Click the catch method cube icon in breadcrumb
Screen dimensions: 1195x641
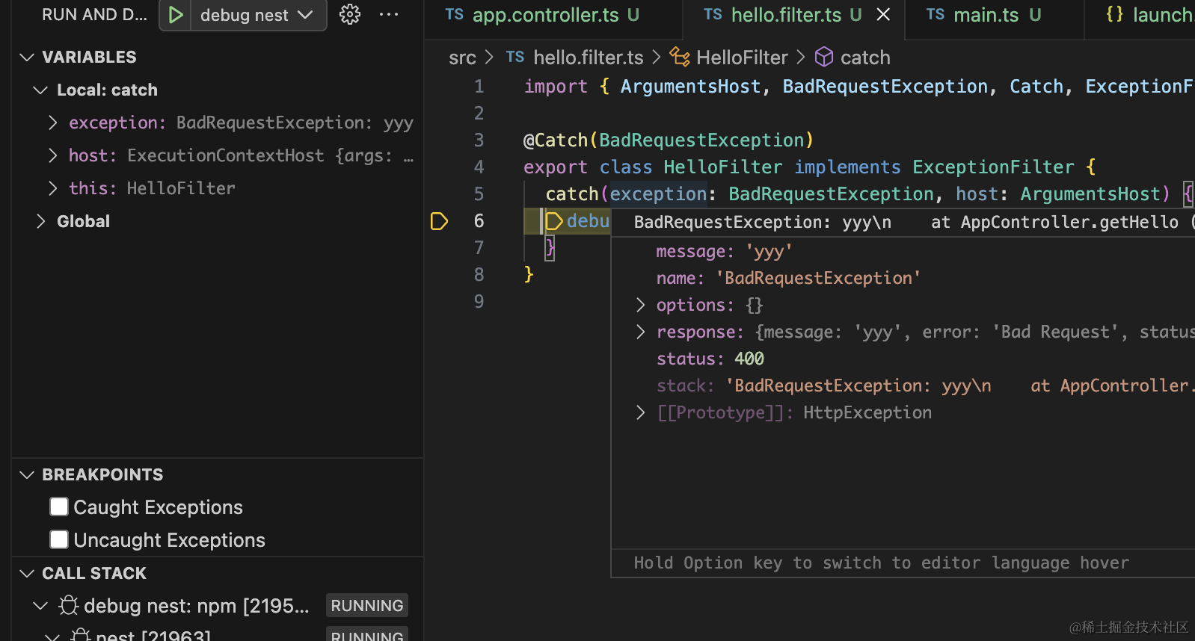click(x=823, y=58)
